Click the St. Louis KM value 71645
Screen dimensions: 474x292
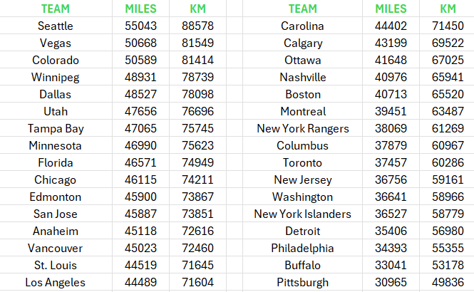point(197,265)
